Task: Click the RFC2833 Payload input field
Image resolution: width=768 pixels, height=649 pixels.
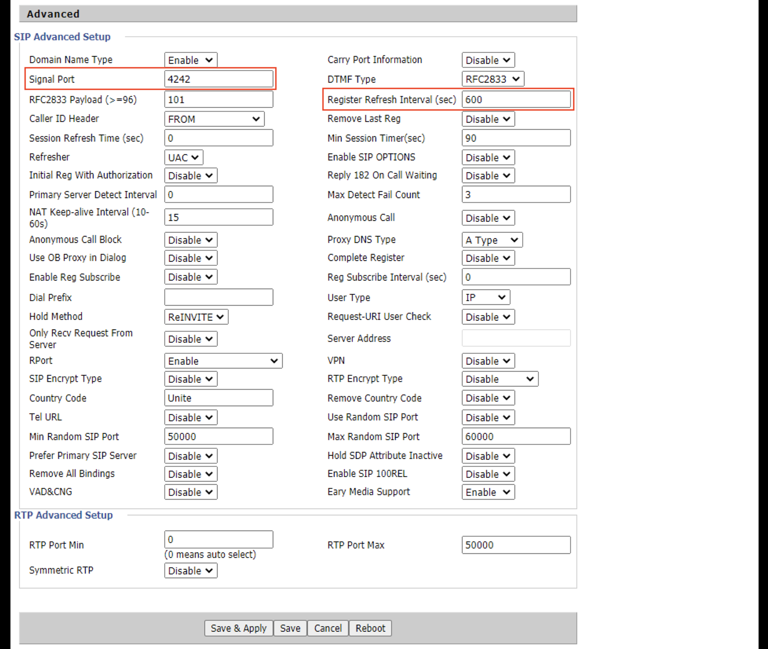Action: pos(219,99)
